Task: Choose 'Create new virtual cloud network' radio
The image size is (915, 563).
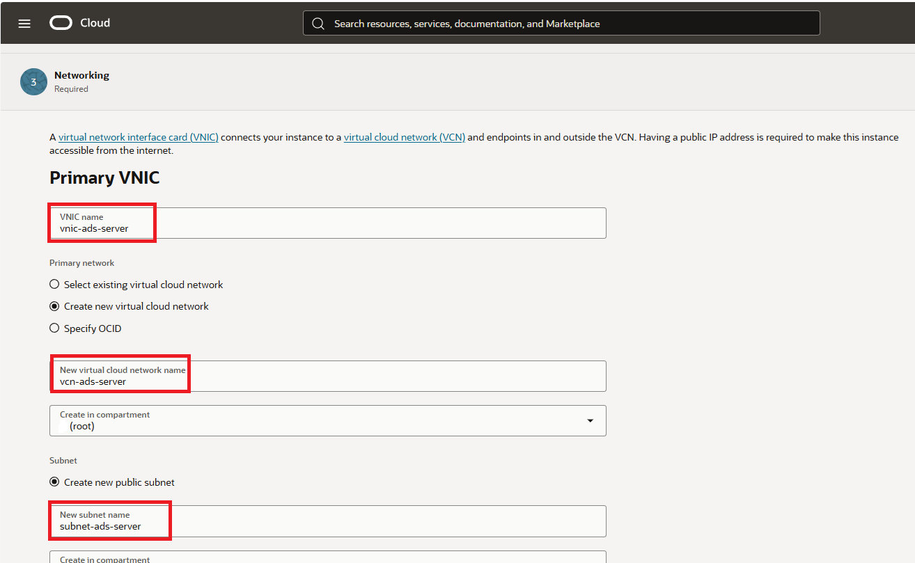Action: [54, 306]
